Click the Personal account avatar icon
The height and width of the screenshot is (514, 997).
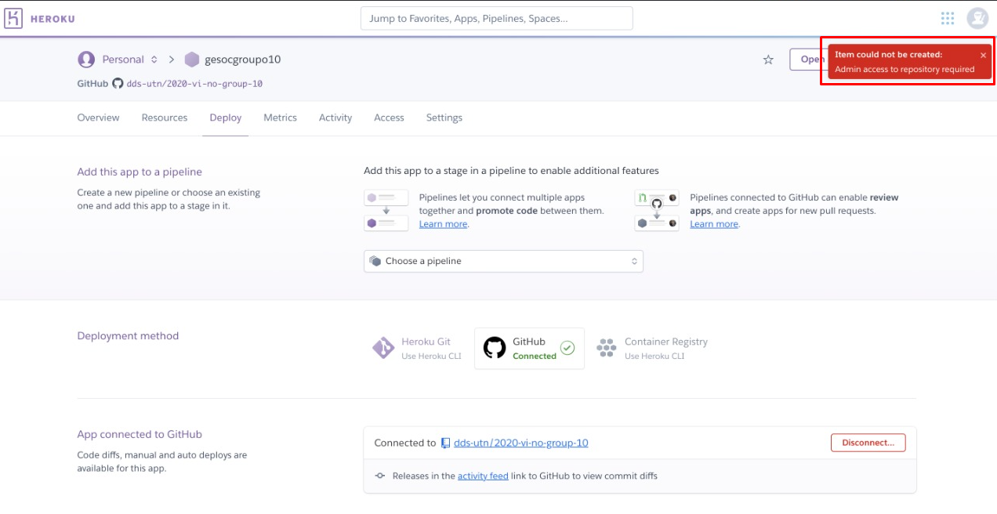coord(86,60)
